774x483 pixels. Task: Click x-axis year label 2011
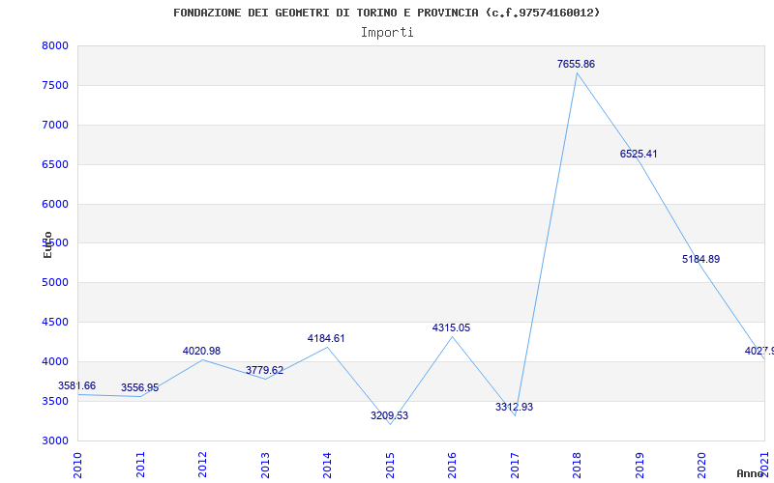140,466
